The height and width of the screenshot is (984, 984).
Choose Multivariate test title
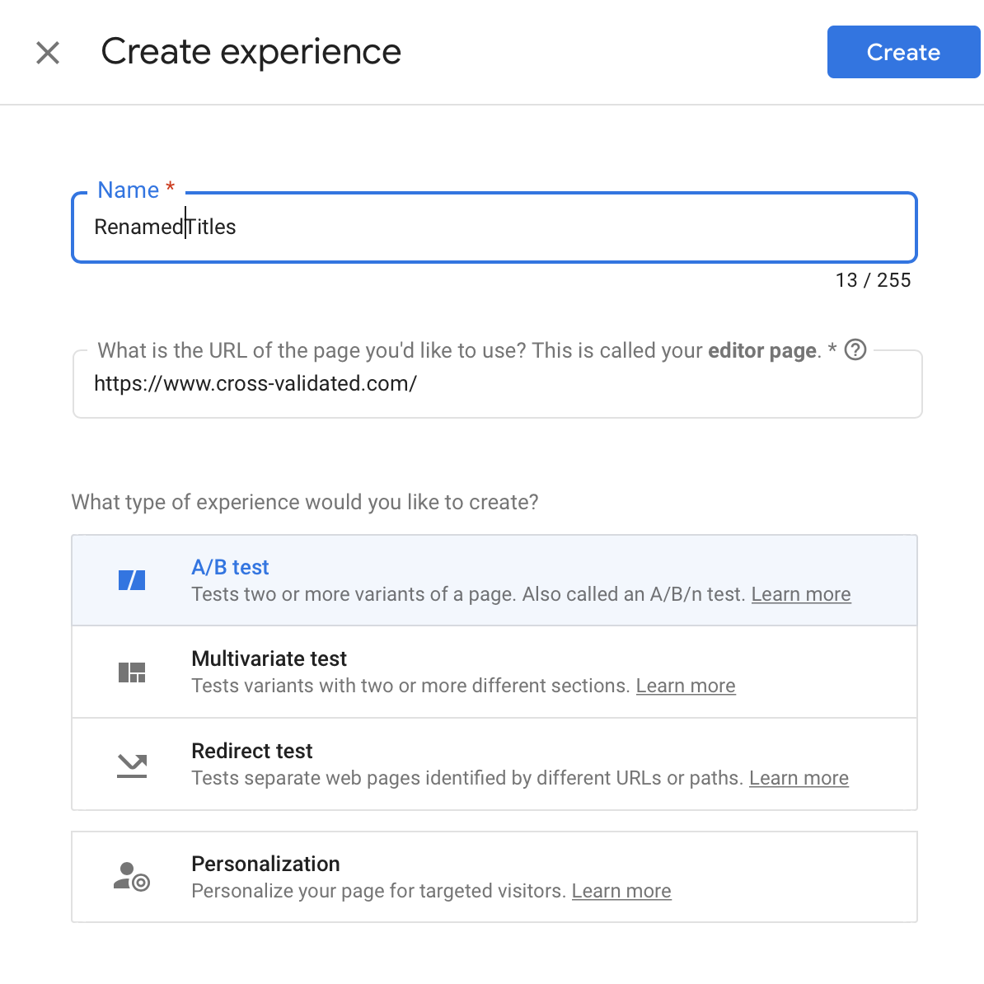[269, 659]
